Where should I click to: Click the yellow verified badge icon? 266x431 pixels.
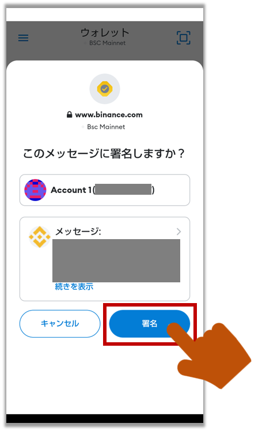point(105,89)
